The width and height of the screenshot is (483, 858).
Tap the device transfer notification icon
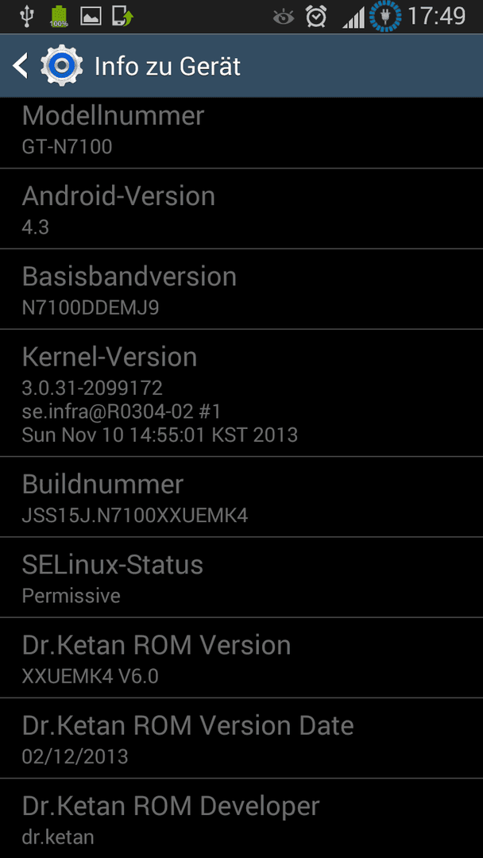(123, 17)
